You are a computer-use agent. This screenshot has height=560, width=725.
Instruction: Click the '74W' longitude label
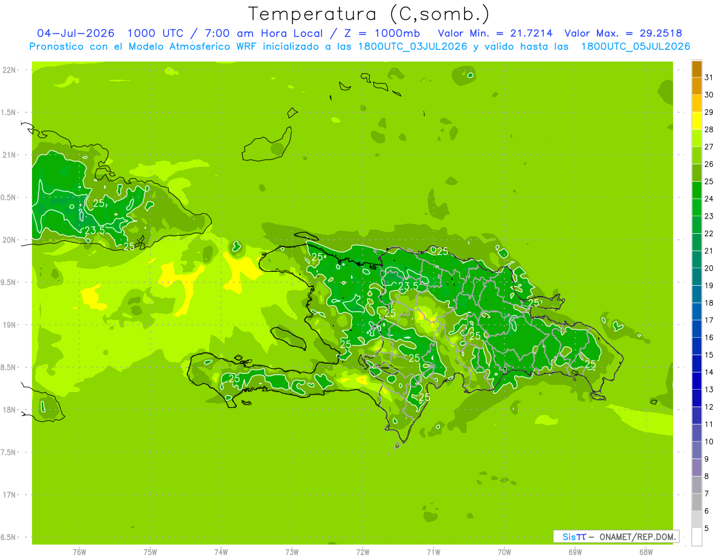click(221, 552)
